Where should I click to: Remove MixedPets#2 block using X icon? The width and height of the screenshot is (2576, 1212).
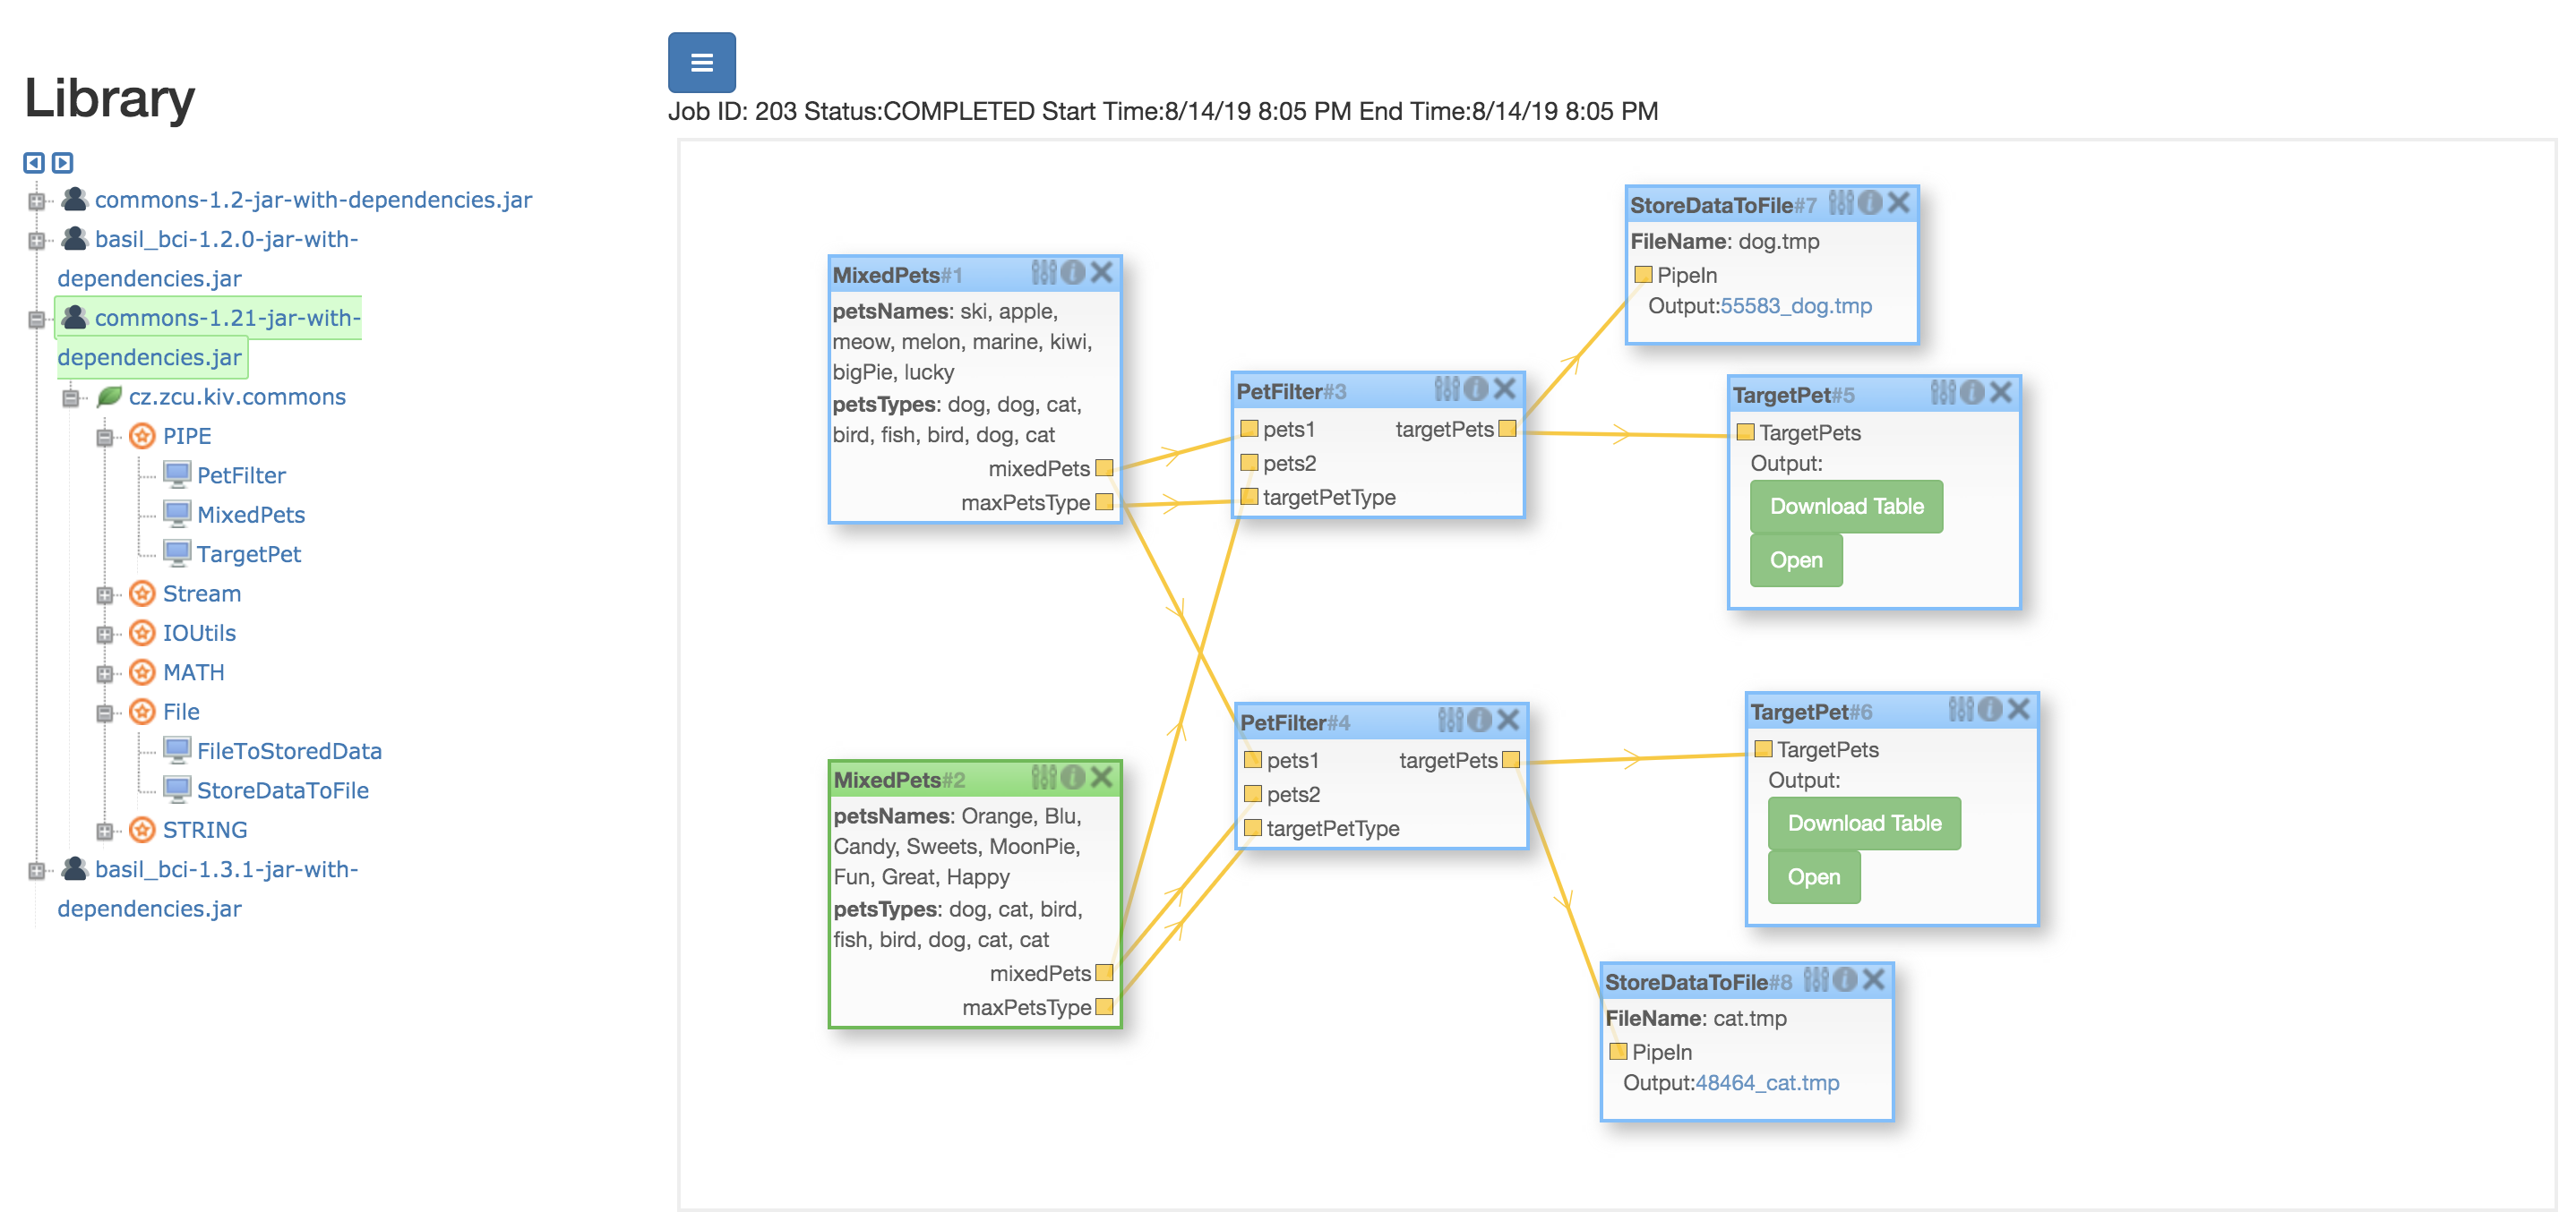click(1101, 776)
